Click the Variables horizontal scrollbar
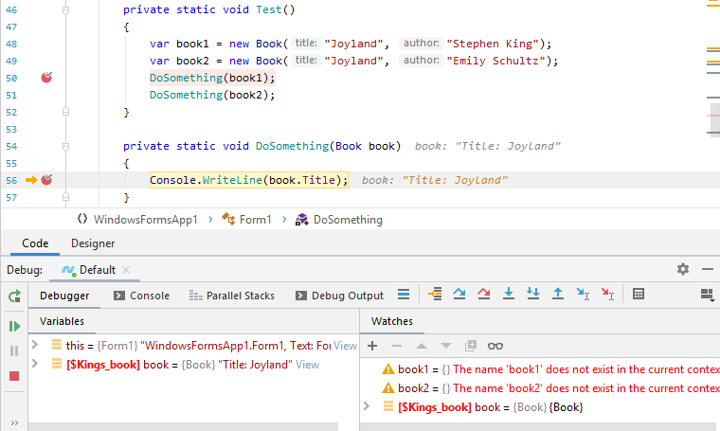720x431 pixels. [x=184, y=427]
